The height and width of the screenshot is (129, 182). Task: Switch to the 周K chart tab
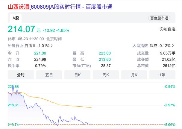[x=106, y=75]
